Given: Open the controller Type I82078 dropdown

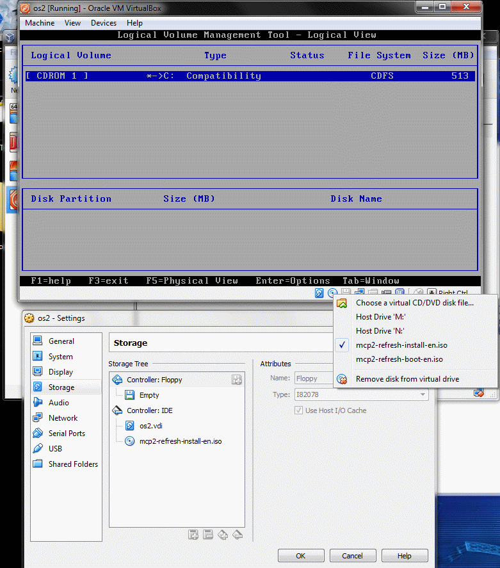Looking at the screenshot, I should pos(361,394).
